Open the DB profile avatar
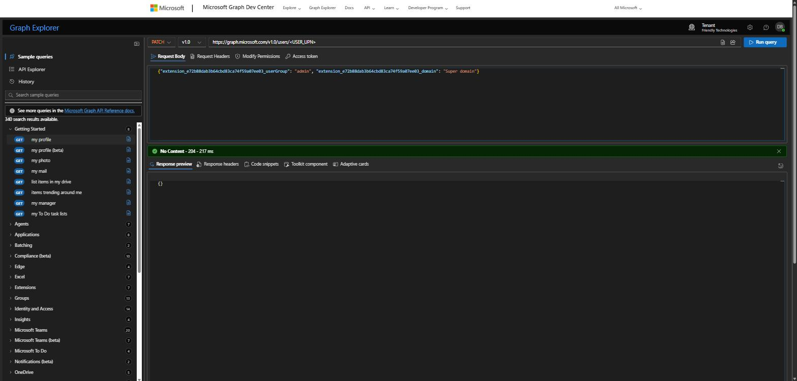797x381 pixels. point(780,27)
